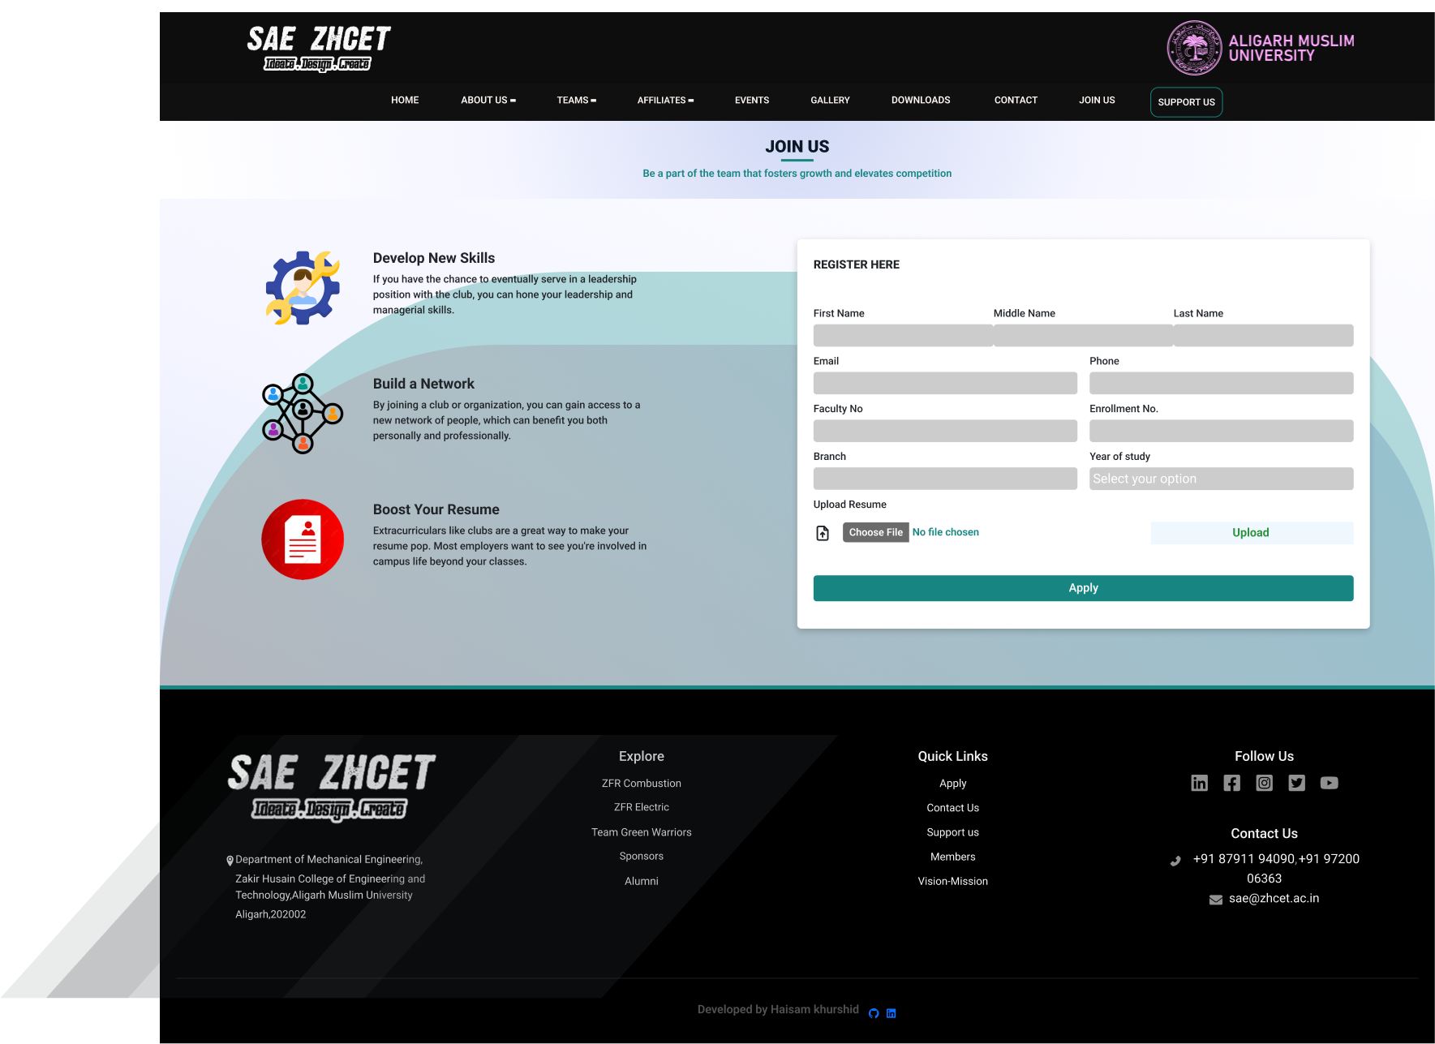Focus the First Name field
Viewport: 1435px width, 1044px height.
point(903,336)
